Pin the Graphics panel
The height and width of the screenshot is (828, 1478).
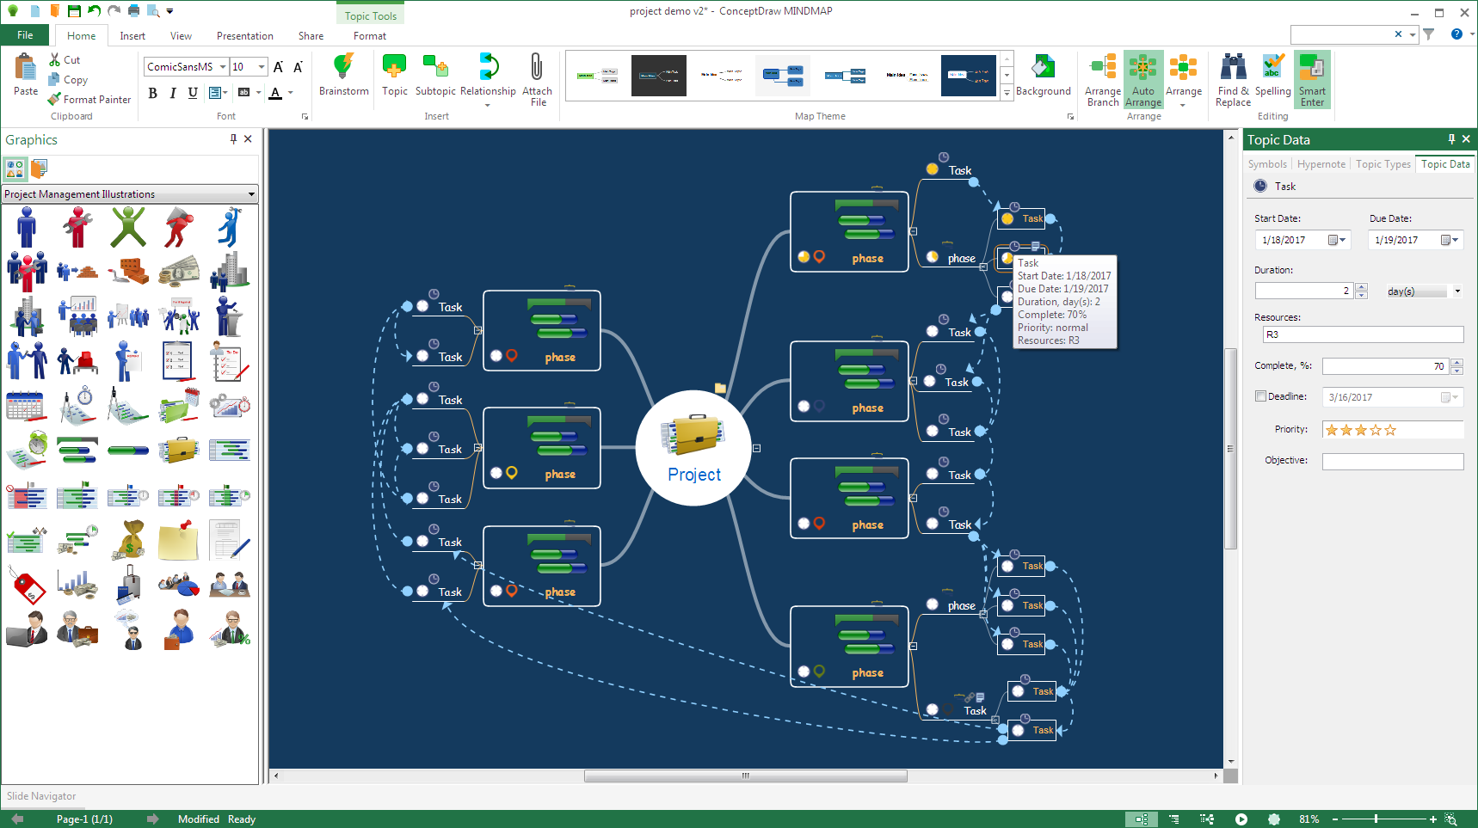[x=233, y=138]
